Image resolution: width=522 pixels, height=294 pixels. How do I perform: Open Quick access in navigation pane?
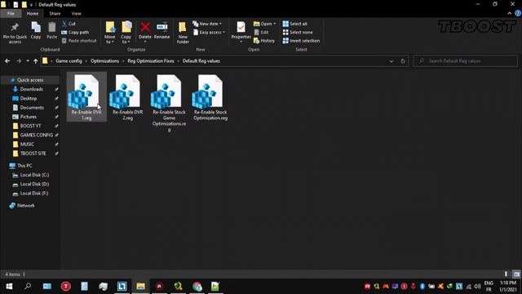30,80
